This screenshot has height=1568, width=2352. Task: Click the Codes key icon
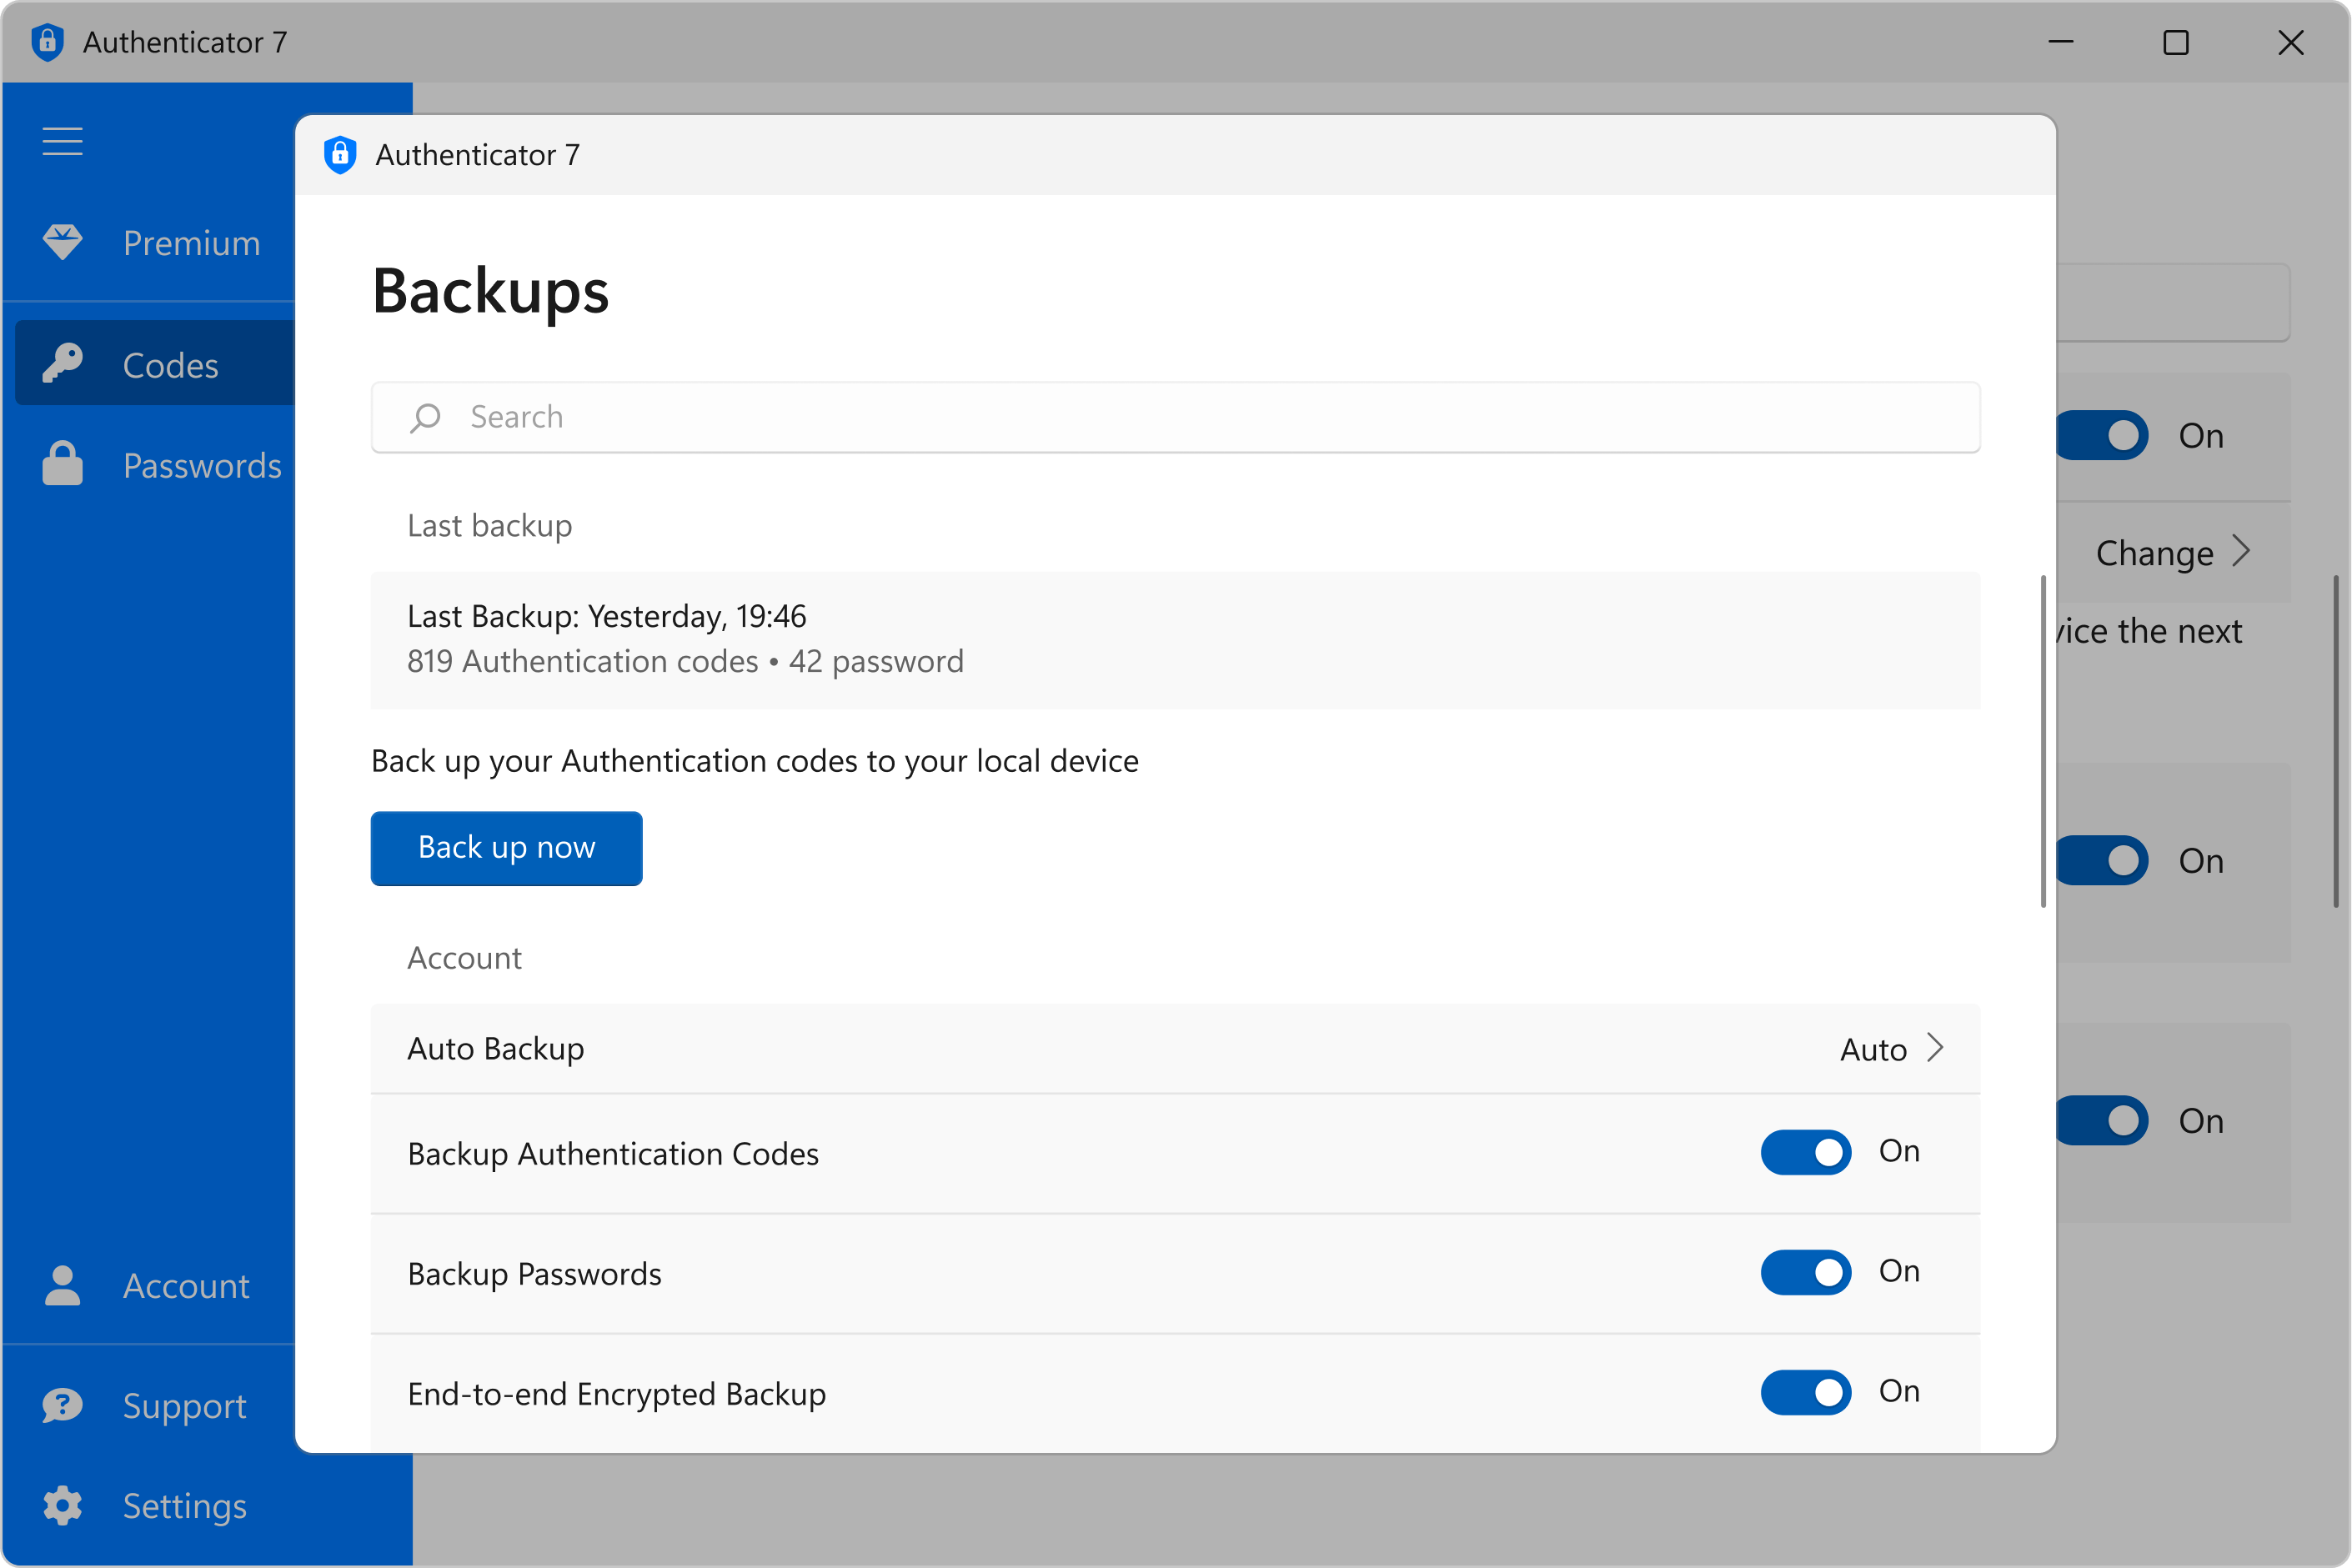[x=62, y=364]
